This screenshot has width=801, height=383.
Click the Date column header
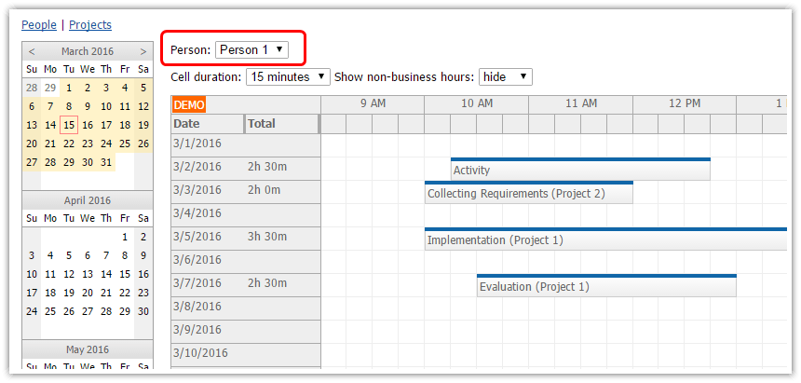click(208, 124)
